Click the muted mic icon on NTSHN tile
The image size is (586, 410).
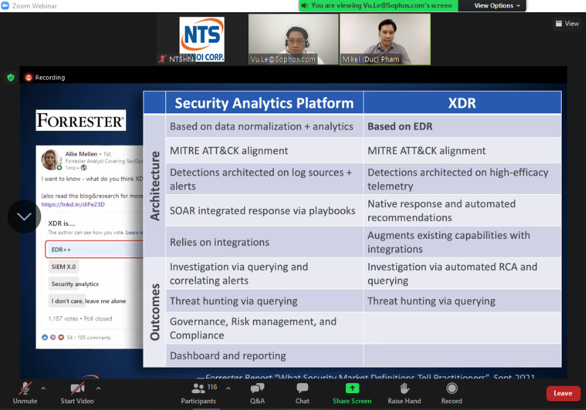(163, 59)
